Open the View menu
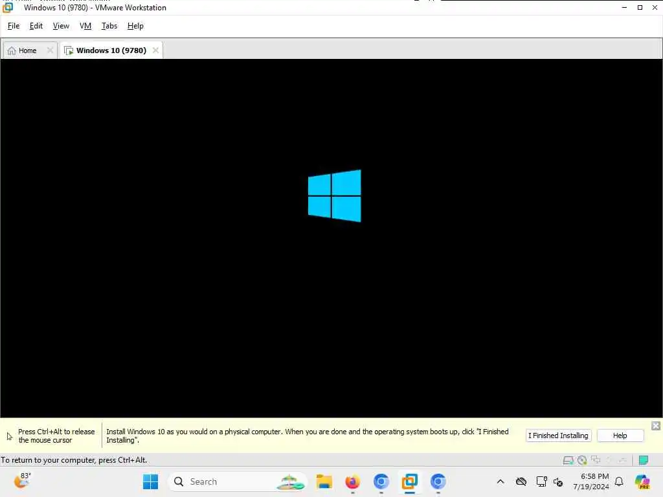663x497 pixels. click(61, 26)
